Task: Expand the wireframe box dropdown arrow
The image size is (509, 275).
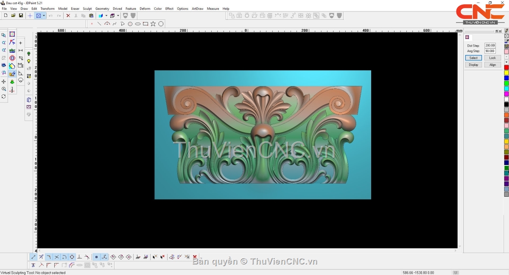Action: click(118, 16)
